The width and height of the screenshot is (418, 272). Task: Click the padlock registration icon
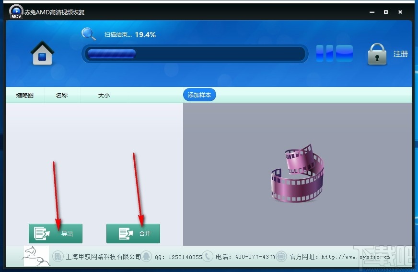[377, 54]
